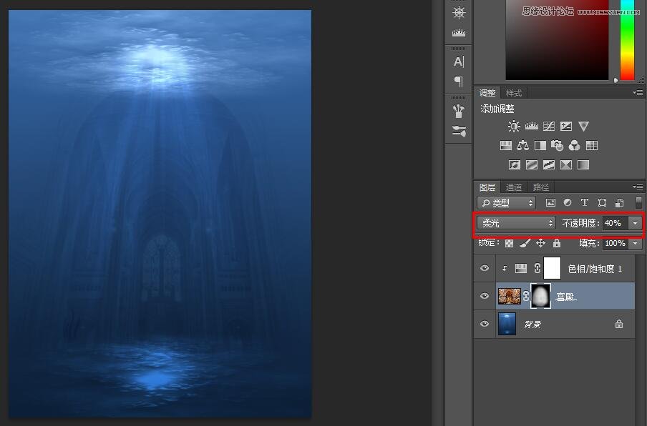Image resolution: width=647 pixels, height=426 pixels.
Task: Open the 柔光 blend mode dropdown
Action: tap(516, 223)
